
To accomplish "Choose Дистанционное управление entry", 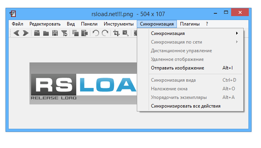I will tap(190, 51).
